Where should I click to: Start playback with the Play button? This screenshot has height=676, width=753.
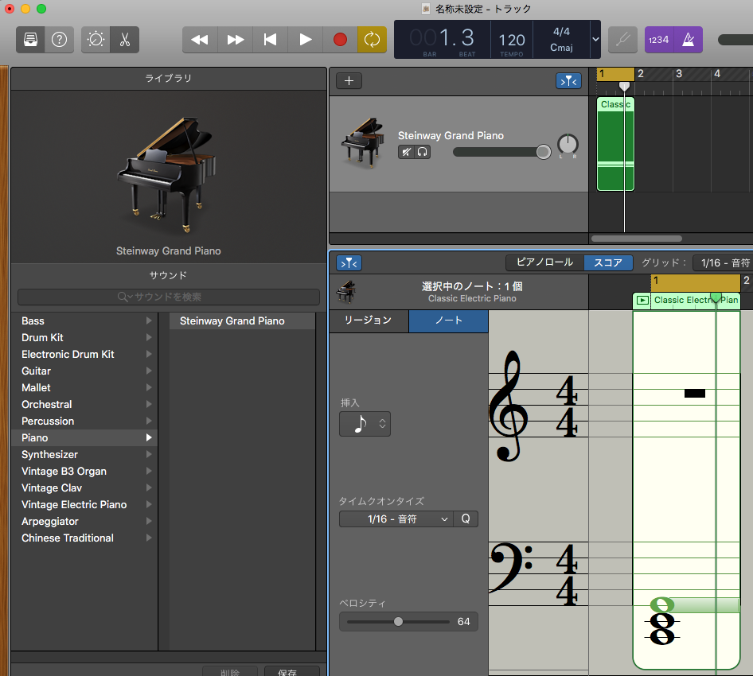tap(306, 39)
